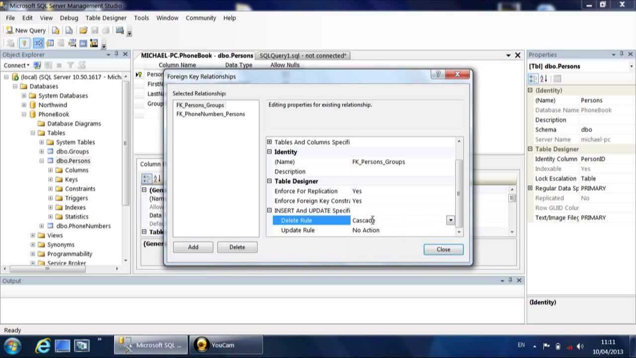The height and width of the screenshot is (358, 636).
Task: Launch Internet Explorer from taskbar
Action: 43,345
